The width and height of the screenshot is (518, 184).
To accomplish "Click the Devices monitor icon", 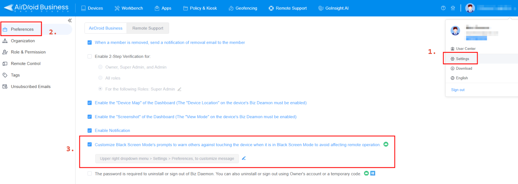I will [x=84, y=8].
